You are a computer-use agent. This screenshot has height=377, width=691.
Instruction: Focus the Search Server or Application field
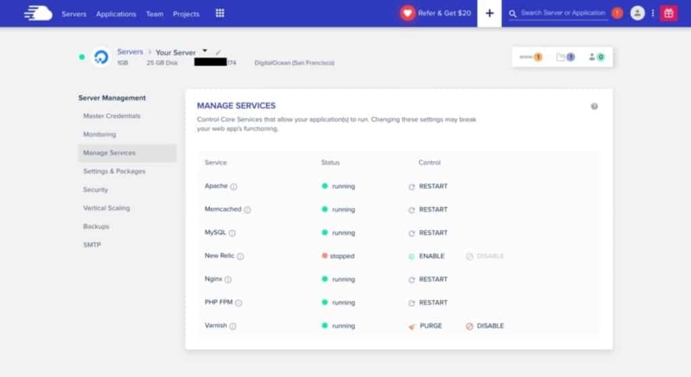pyautogui.click(x=563, y=13)
